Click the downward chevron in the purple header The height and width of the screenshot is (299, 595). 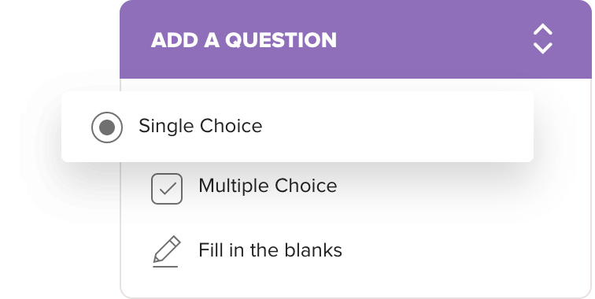542,48
